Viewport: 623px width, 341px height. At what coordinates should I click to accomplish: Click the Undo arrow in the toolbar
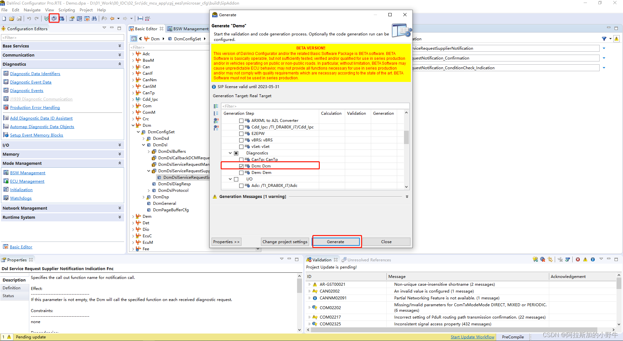[29, 19]
